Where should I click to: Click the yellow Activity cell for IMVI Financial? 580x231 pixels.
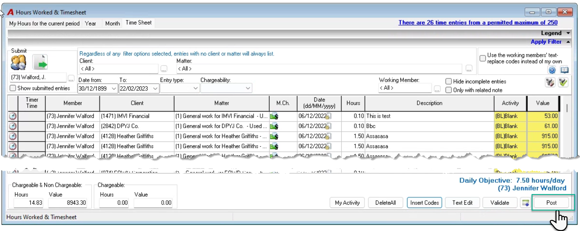pos(510,116)
